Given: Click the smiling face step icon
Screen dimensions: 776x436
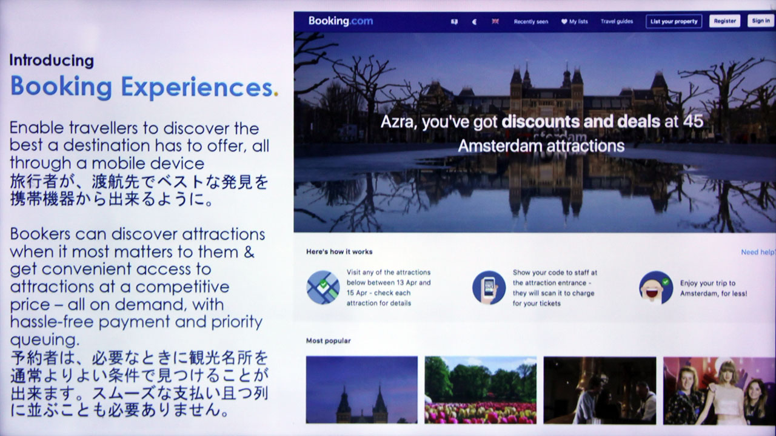Looking at the screenshot, I should click(x=656, y=287).
